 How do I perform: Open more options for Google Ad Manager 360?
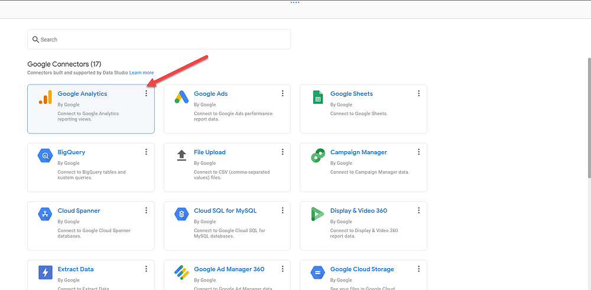[282, 269]
